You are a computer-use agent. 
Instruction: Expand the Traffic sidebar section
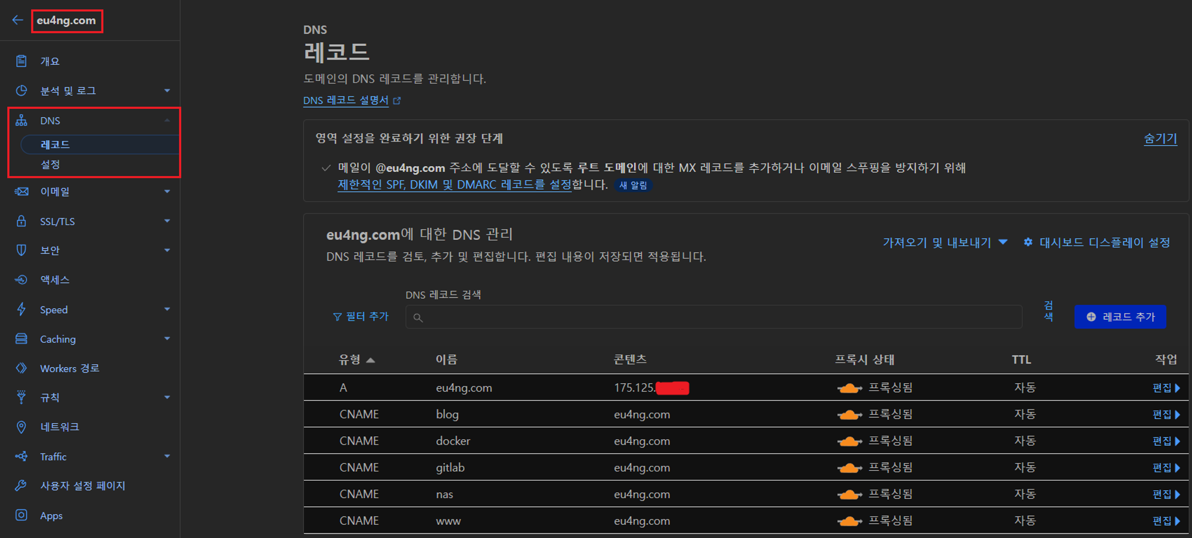point(167,456)
